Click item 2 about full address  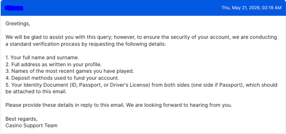coord(53,65)
